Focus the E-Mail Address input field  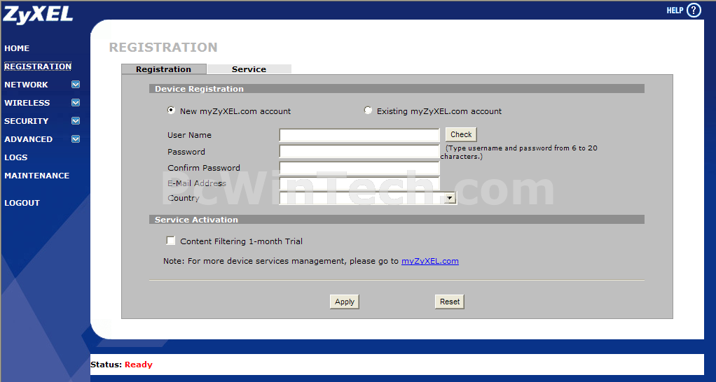pyautogui.click(x=359, y=183)
